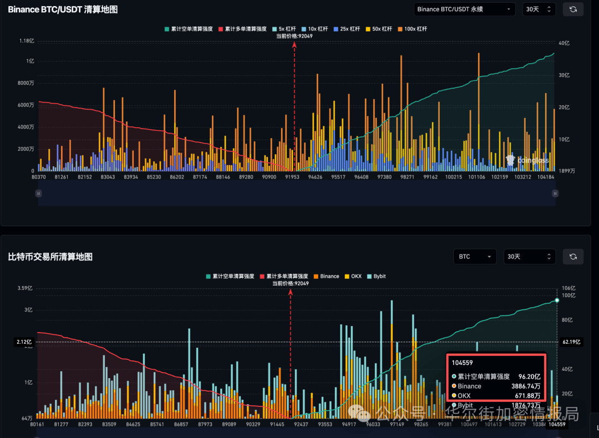This screenshot has width=599, height=438.
Task: Click the 当前价格:92049 label in bottom chart
Action: pyautogui.click(x=290, y=284)
